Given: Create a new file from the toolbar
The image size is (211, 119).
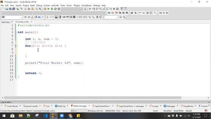Looking at the screenshot, I should pos(3,9).
